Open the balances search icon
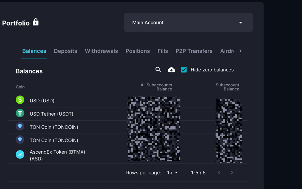Screen dimensions: 302x189 (158, 70)
